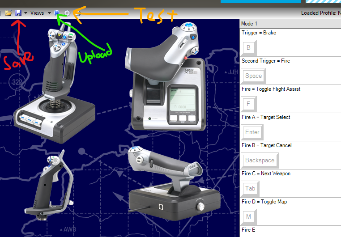Viewport: 341px width, 237px height.
Task: Save the profile with the floppy disk icon
Action: [18, 13]
